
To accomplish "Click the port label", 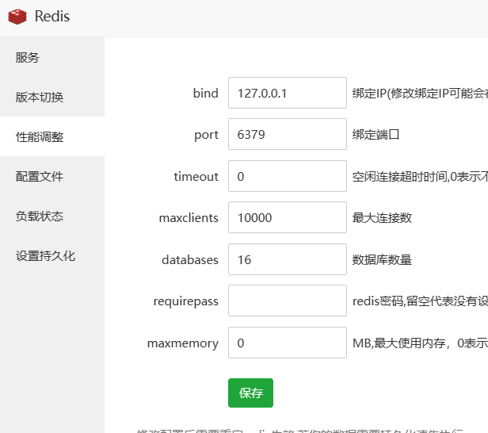I will (206, 135).
